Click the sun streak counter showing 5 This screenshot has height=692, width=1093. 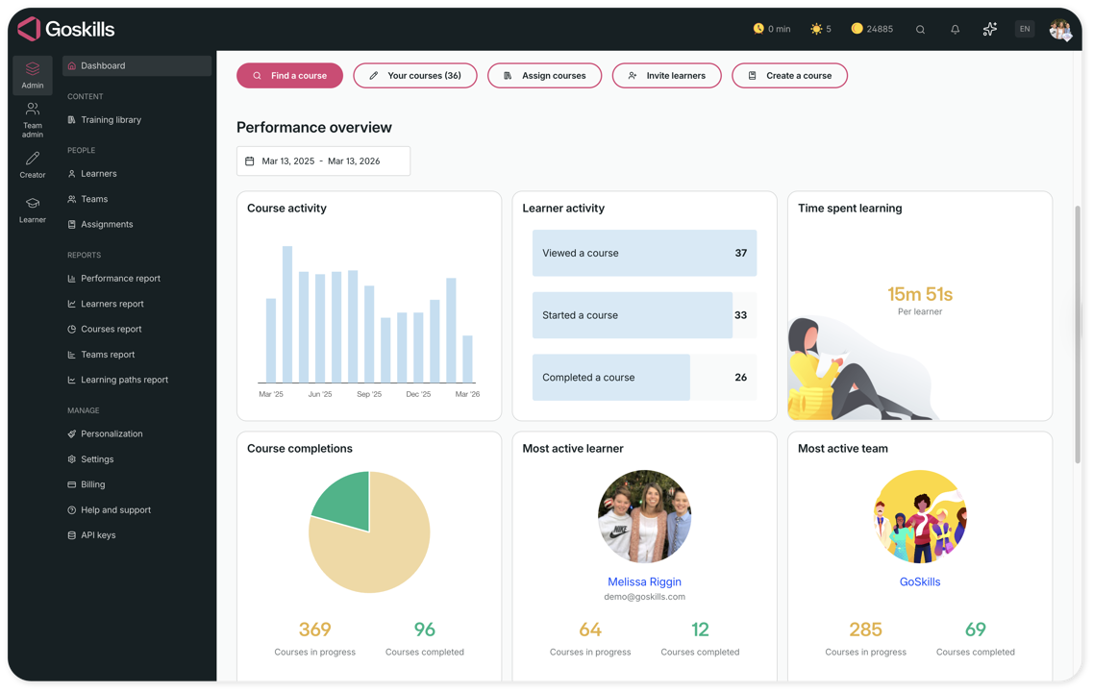[x=821, y=29]
